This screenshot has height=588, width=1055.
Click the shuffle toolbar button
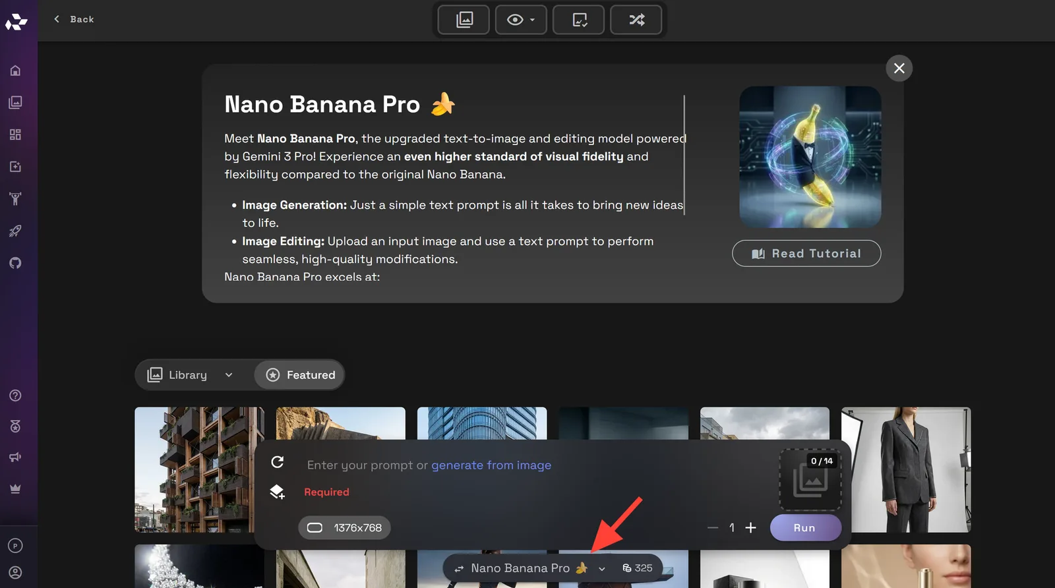(636, 20)
